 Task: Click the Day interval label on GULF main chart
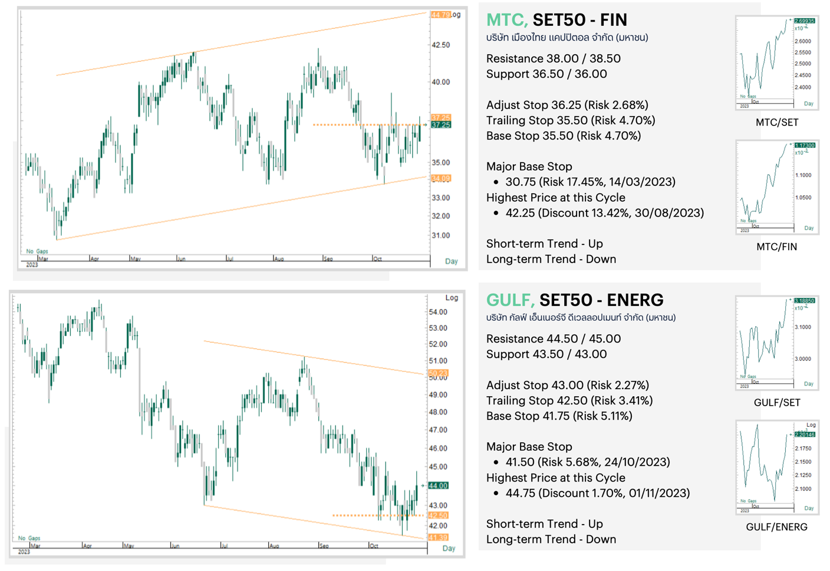[449, 549]
